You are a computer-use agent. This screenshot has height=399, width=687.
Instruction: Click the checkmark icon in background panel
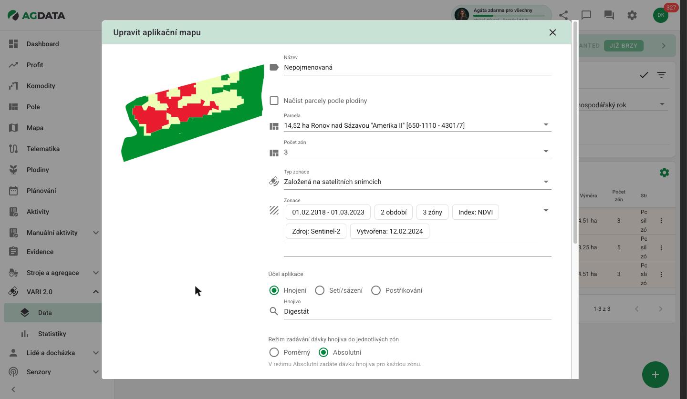644,75
